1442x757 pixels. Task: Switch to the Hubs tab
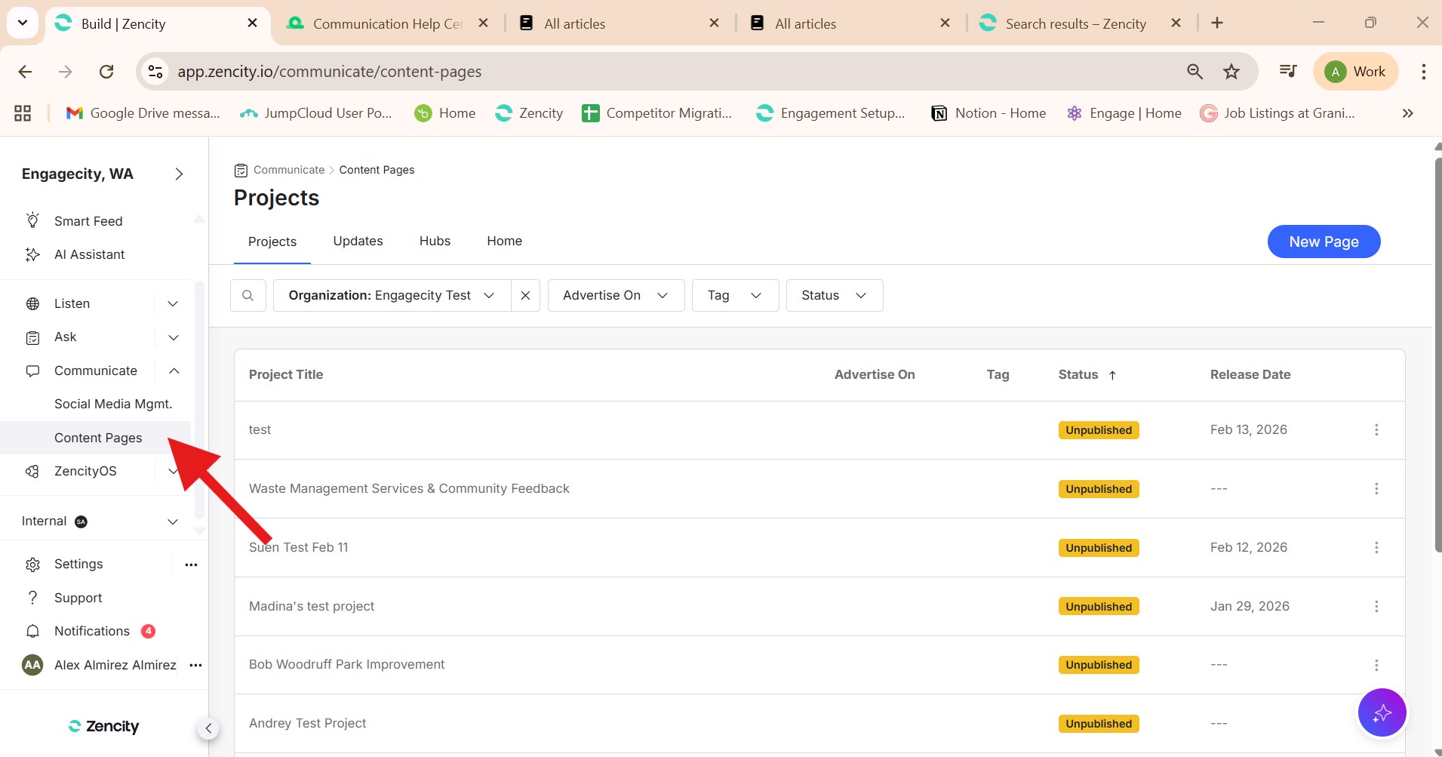click(435, 241)
